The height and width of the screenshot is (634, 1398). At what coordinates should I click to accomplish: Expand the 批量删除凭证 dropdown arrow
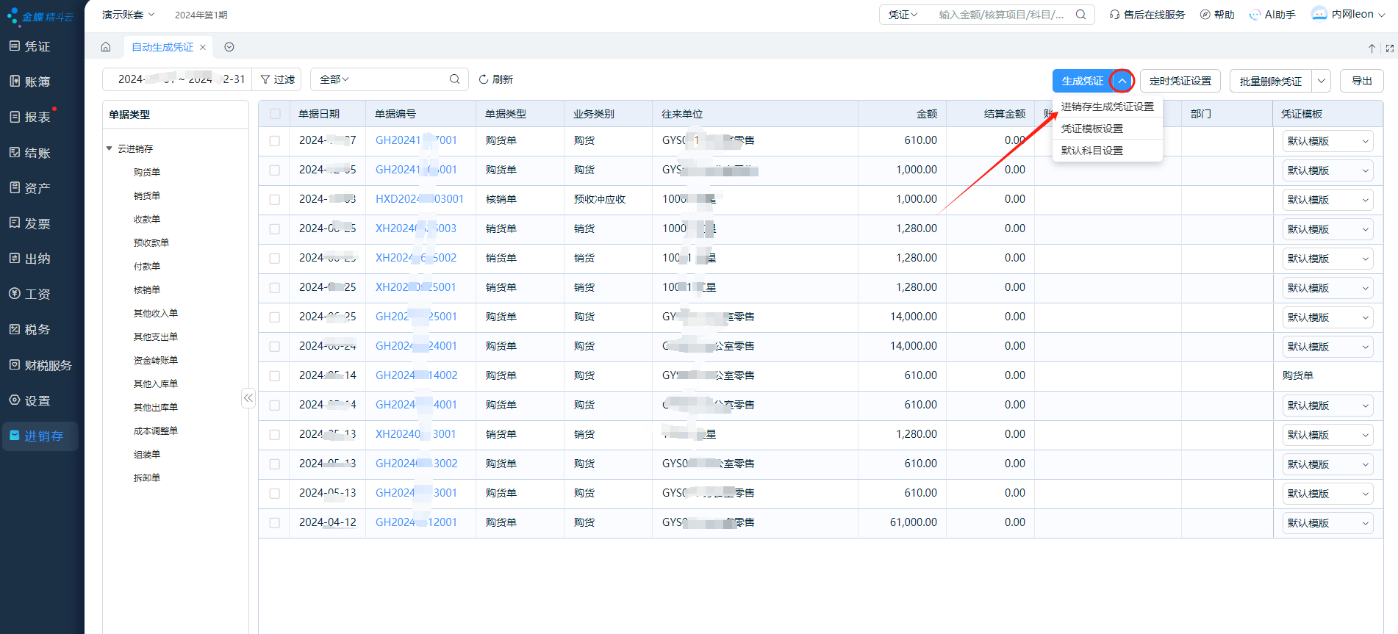pos(1321,81)
